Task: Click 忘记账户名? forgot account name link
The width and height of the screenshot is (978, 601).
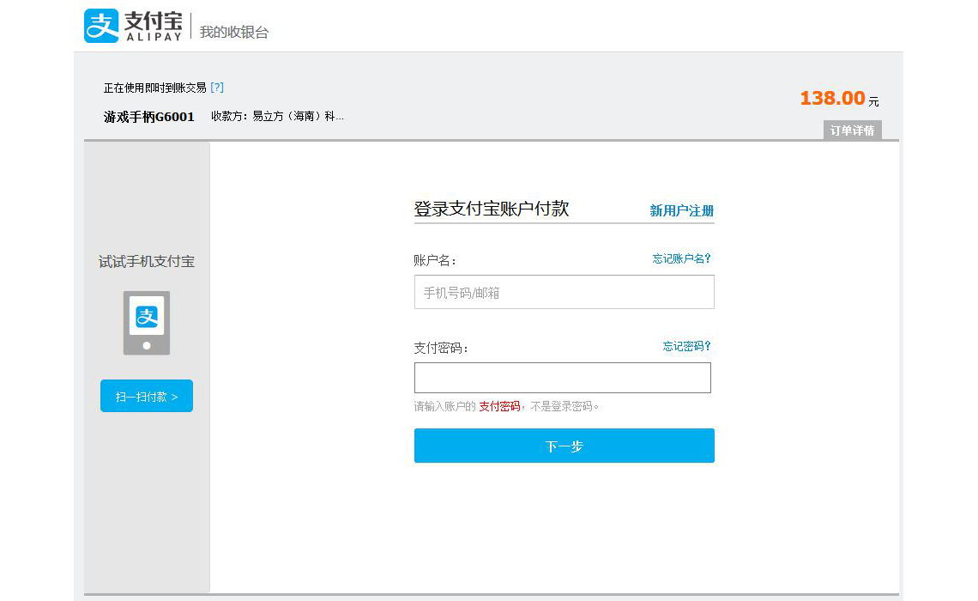Action: pyautogui.click(x=681, y=258)
